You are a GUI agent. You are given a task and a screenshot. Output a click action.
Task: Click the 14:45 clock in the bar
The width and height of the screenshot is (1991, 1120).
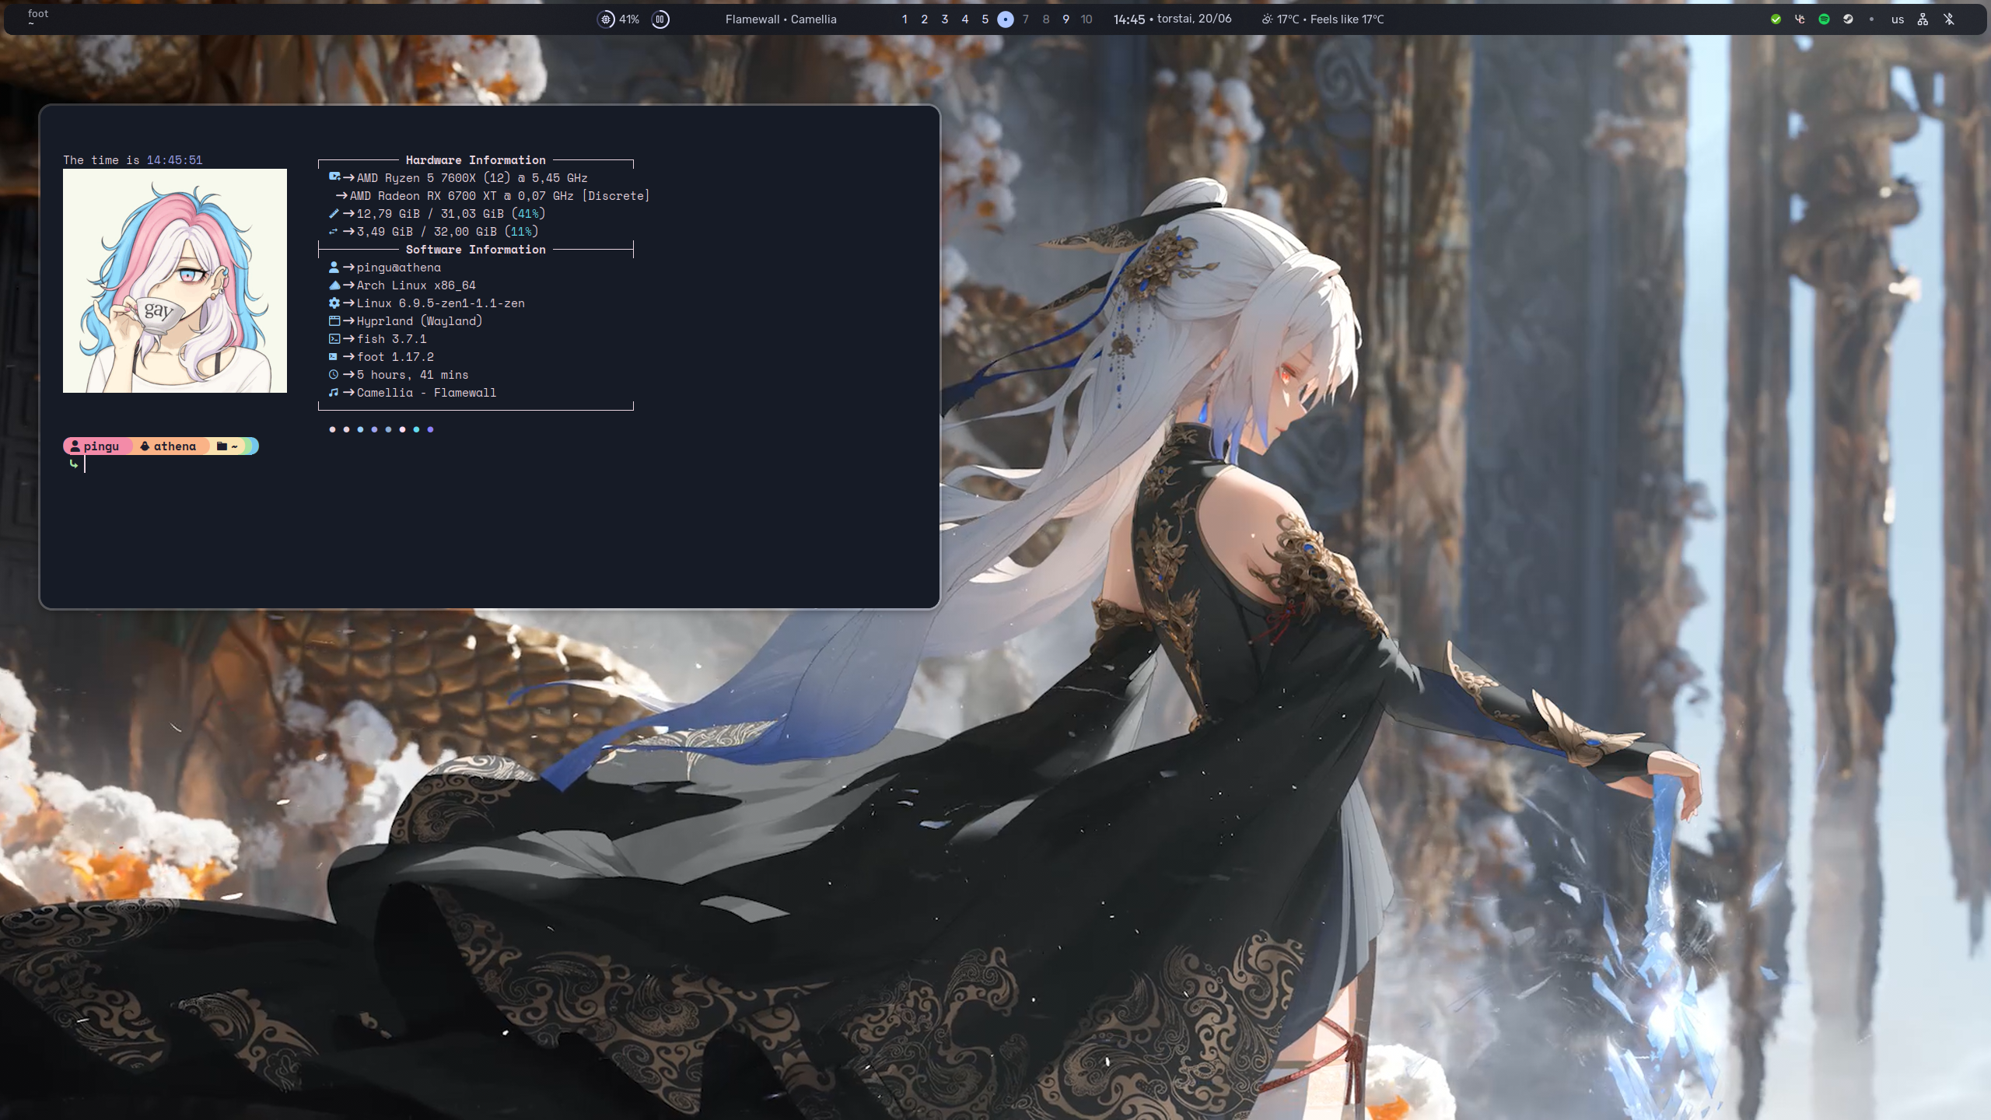click(x=1128, y=19)
